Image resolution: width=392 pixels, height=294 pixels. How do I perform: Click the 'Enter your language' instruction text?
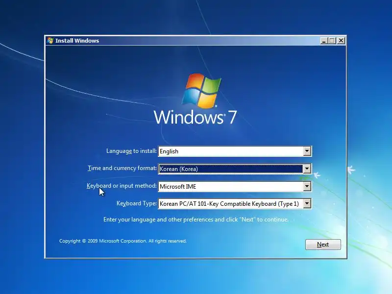click(196, 220)
